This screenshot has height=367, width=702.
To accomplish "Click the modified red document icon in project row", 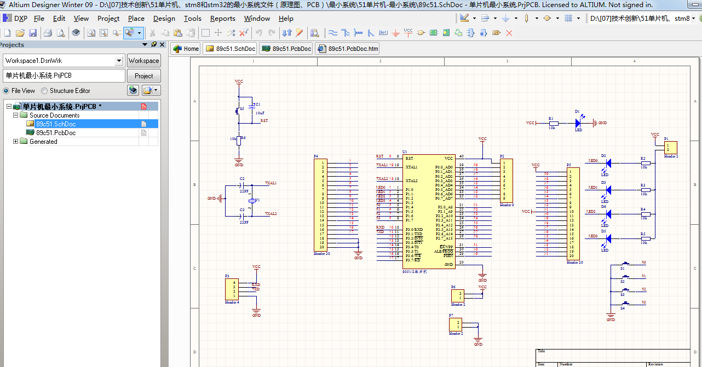I will pos(143,107).
